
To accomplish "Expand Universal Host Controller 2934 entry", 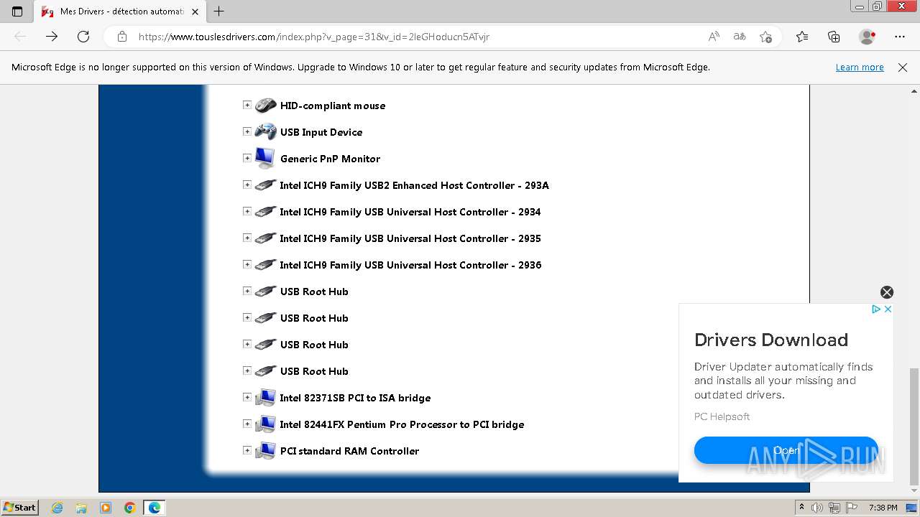I will pos(247,211).
